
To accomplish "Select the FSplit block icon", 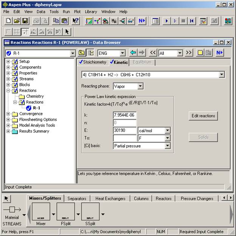I will click(65, 212).
